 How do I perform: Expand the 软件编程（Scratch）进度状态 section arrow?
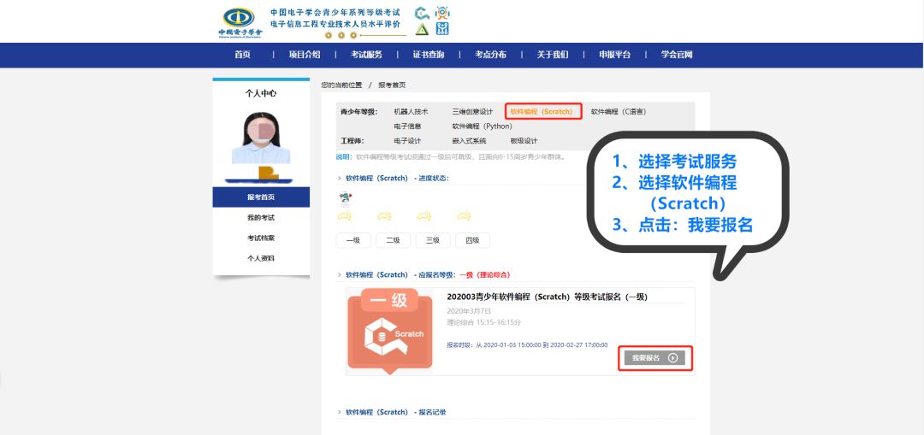(340, 179)
